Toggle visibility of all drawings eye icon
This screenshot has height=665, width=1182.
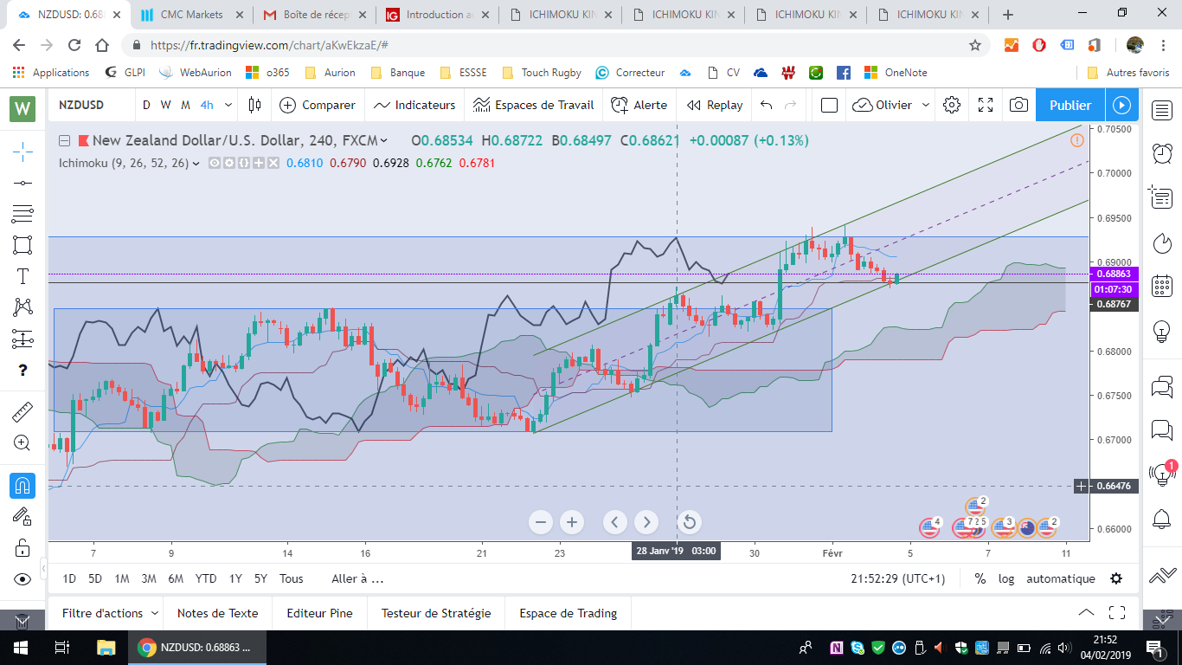(x=22, y=579)
